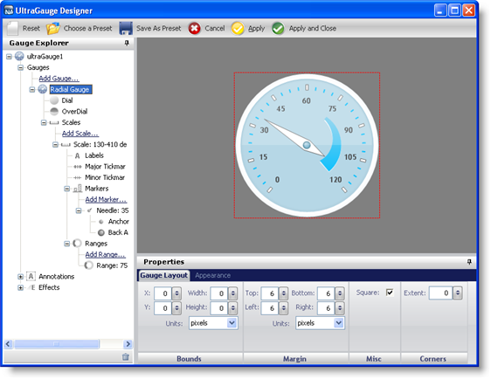Open the Bounds Units pixels dropdown
This screenshot has height=379, width=491.
(x=232, y=323)
